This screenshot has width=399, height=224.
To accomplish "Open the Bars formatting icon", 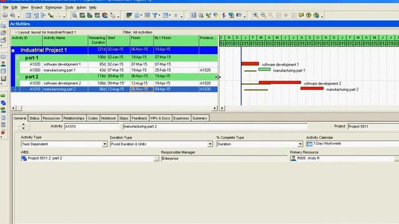I will 129,16.
